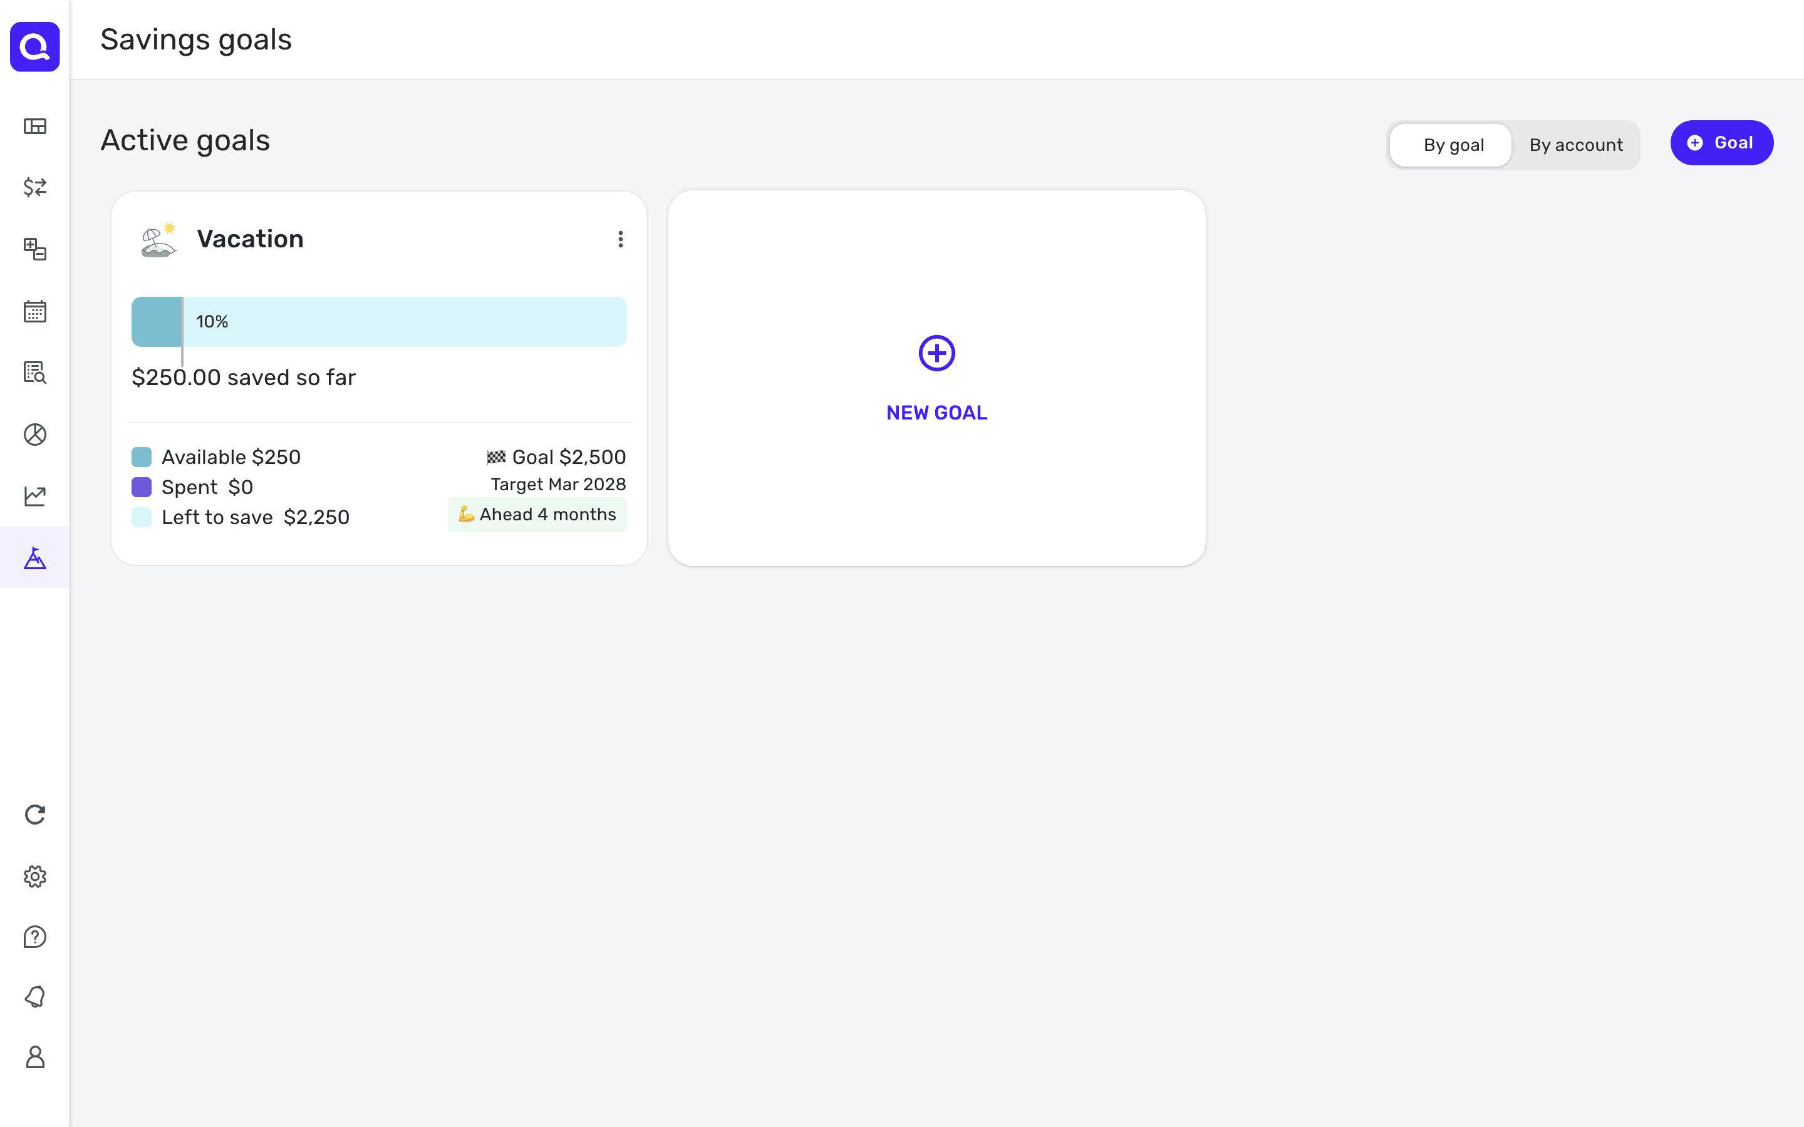Open the calendar sidebar icon
The image size is (1804, 1127).
point(35,311)
